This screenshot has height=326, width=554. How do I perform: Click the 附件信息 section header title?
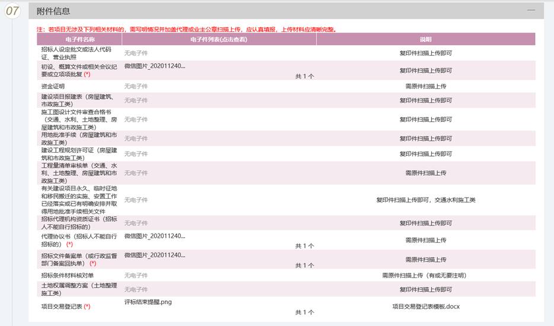click(x=53, y=11)
